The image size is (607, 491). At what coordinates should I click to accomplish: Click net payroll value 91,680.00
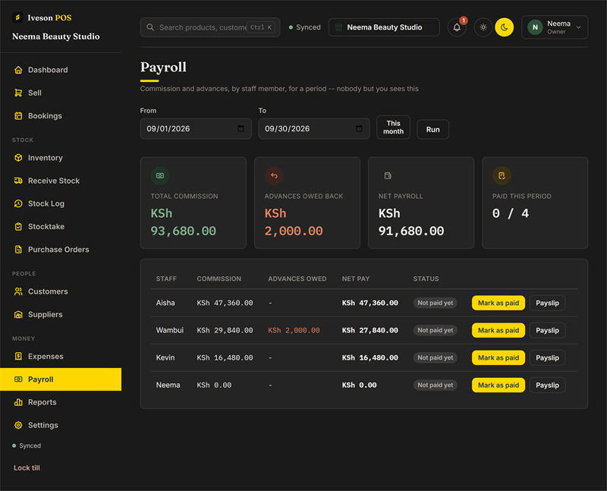click(x=411, y=231)
